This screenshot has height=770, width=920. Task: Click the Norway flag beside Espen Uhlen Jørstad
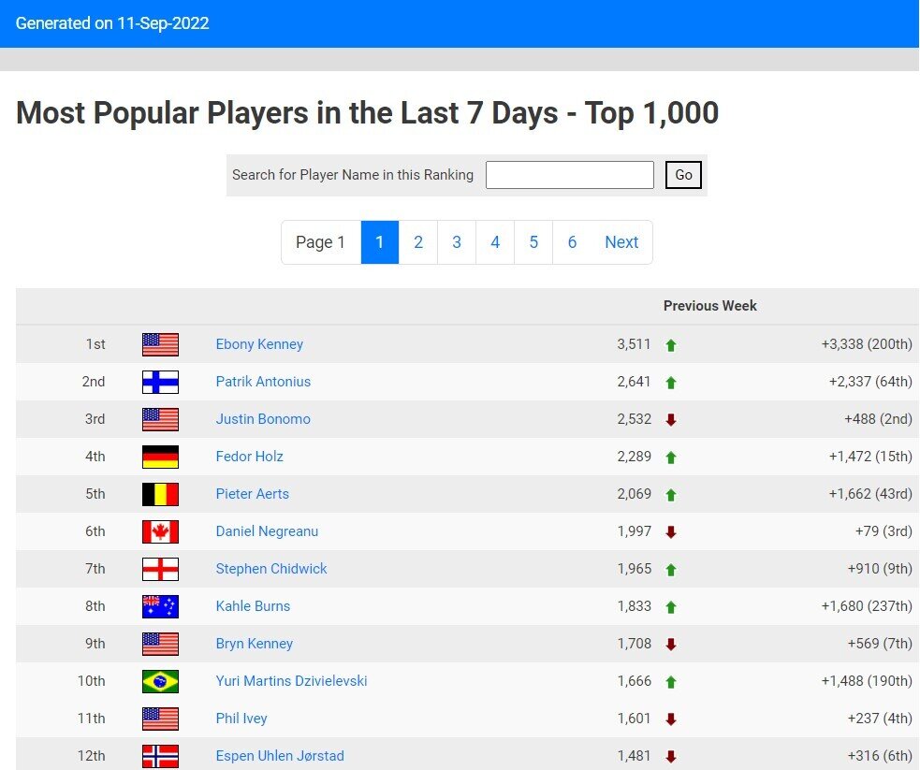click(x=160, y=756)
